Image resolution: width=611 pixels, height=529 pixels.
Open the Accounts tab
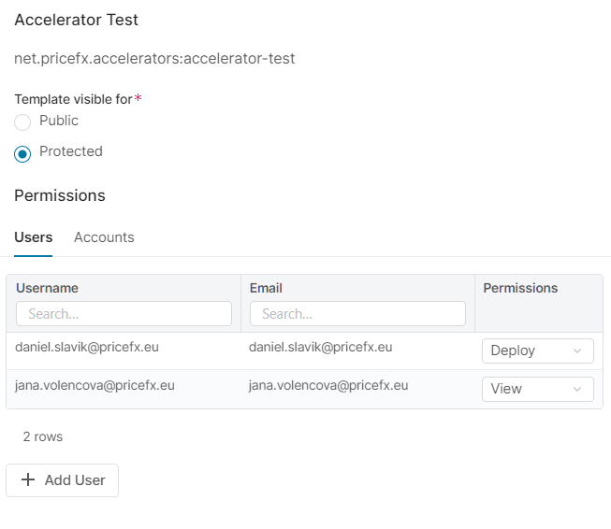coord(104,237)
